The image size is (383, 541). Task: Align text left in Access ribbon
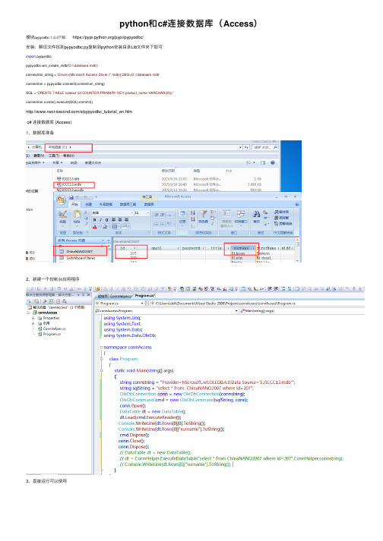coord(113,219)
